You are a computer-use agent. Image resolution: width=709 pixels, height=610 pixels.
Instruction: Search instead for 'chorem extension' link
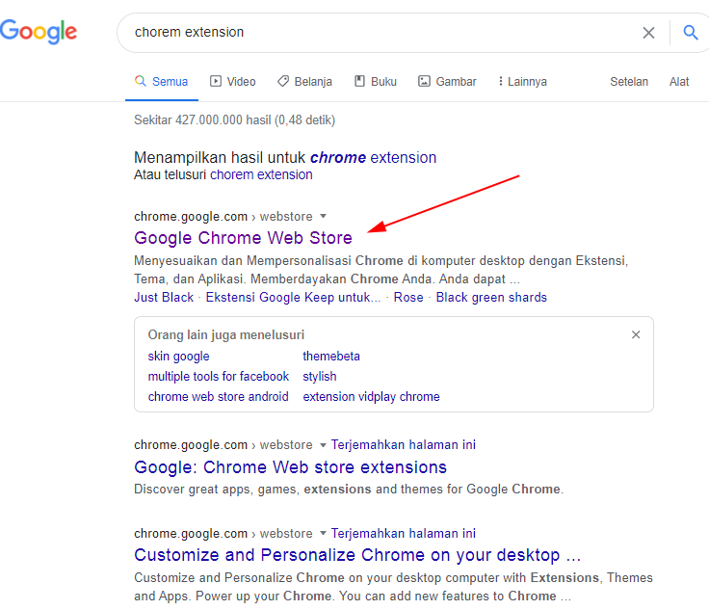(x=261, y=174)
